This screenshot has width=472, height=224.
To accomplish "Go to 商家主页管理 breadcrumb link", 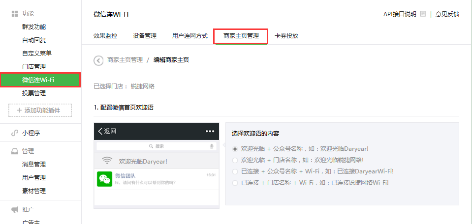I will click(x=125, y=60).
